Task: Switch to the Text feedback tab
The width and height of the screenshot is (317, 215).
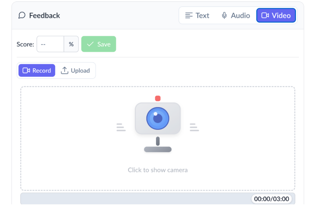Action: coord(197,15)
